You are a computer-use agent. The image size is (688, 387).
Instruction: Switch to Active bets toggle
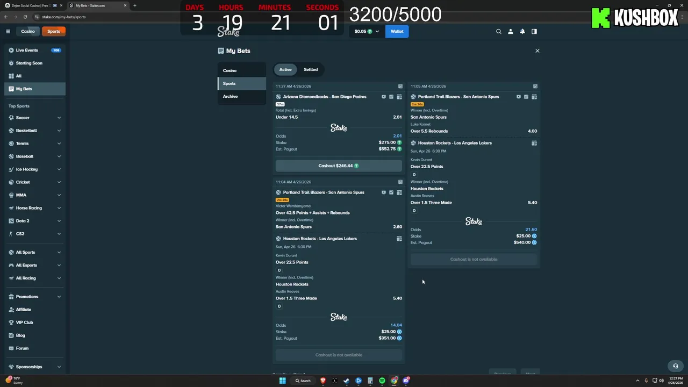click(285, 69)
